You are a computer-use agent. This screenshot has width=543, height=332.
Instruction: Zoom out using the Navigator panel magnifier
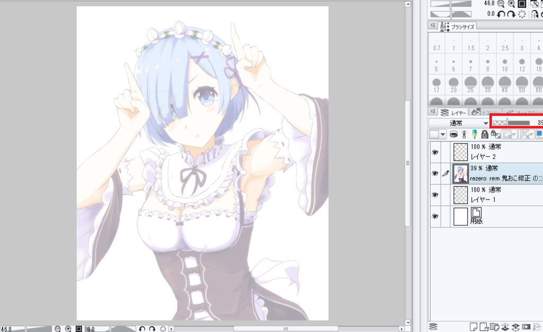pyautogui.click(x=501, y=4)
